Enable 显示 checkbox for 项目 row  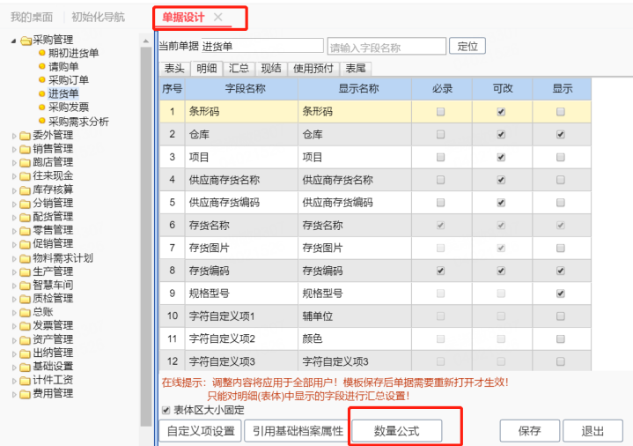point(560,157)
